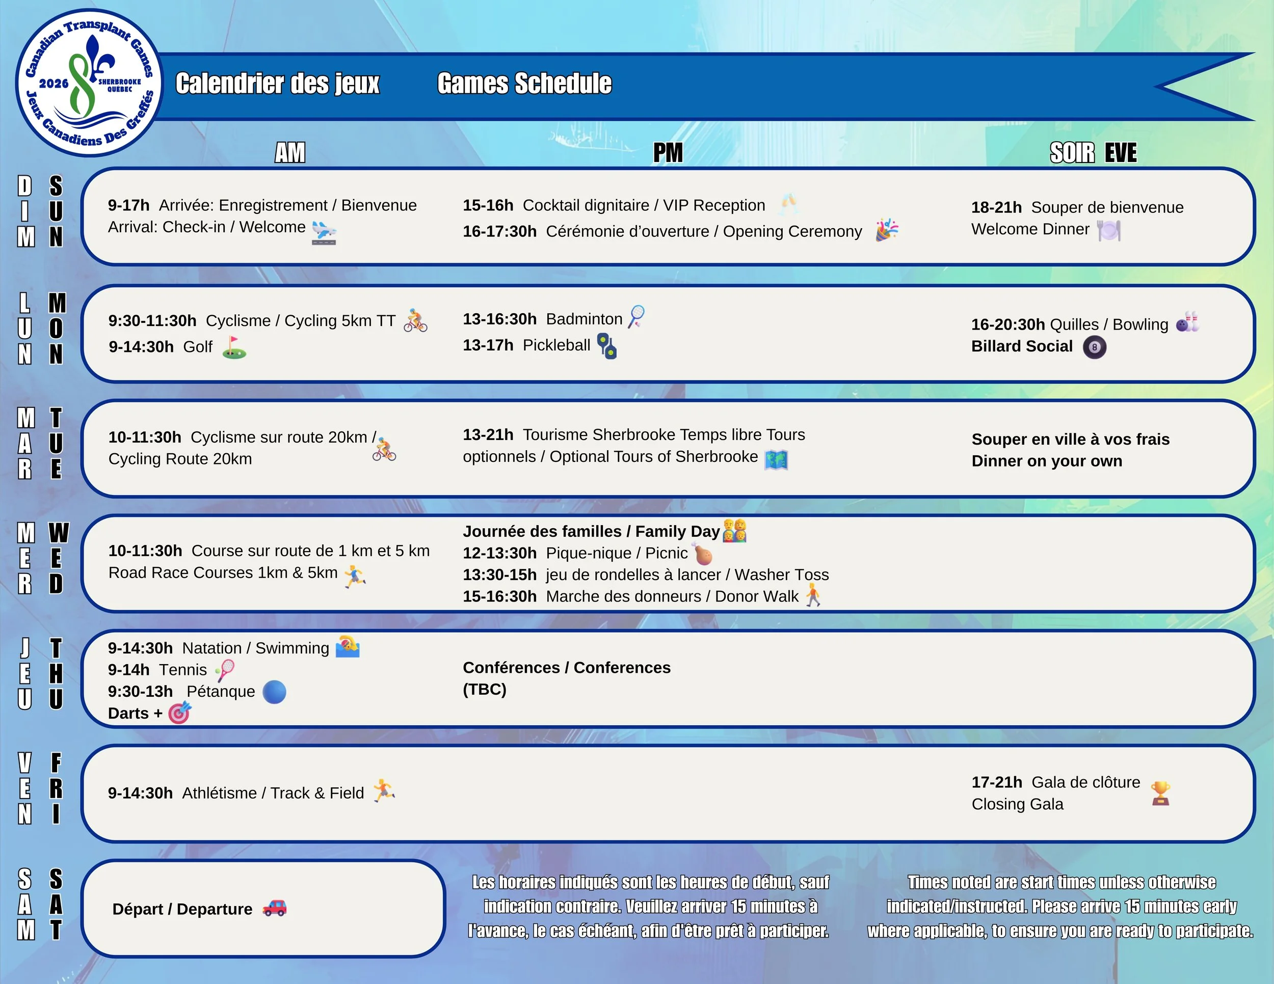The height and width of the screenshot is (984, 1274).
Task: Click the AM column heading
Action: (290, 153)
